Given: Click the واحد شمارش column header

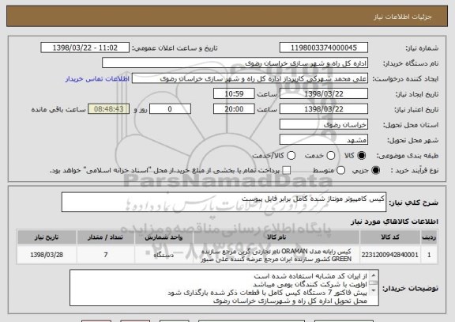Looking at the screenshot, I should coord(164,237).
